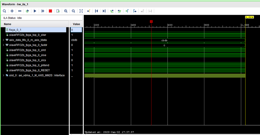Click the run trigger immediate double-arrow icon
This screenshot has height=135, width=260.
click(x=43, y=11)
